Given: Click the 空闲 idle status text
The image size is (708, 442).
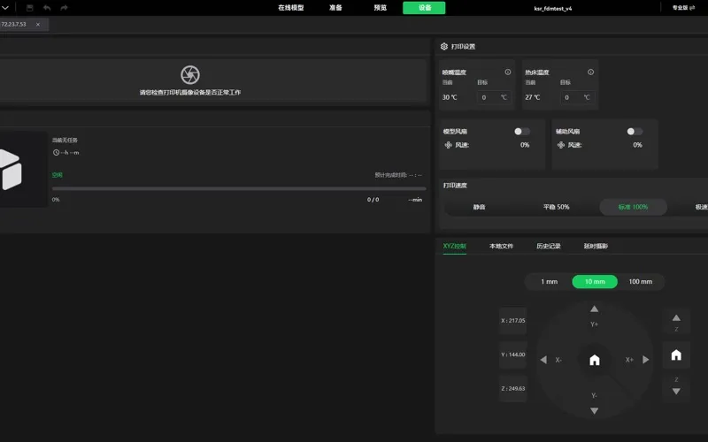Looking at the screenshot, I should (58, 175).
